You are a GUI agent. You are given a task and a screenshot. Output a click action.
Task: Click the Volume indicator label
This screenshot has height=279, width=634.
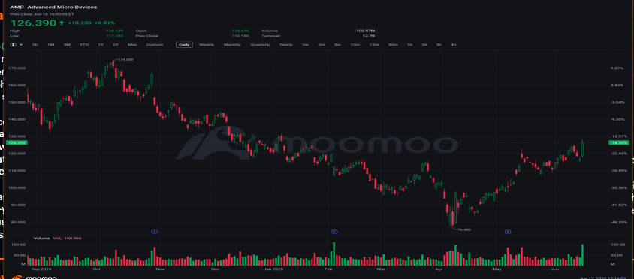41,238
